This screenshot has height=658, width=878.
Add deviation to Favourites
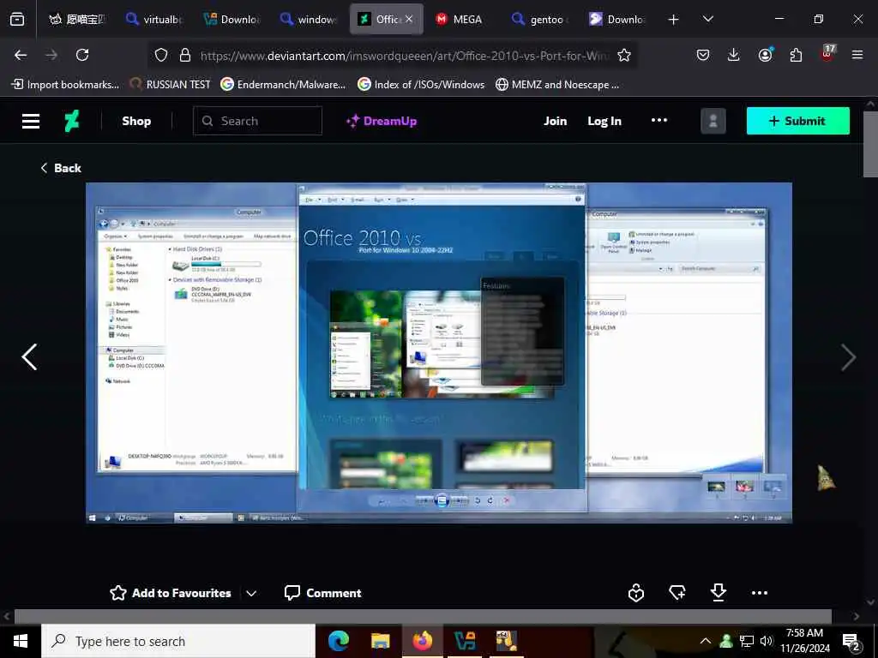click(171, 593)
